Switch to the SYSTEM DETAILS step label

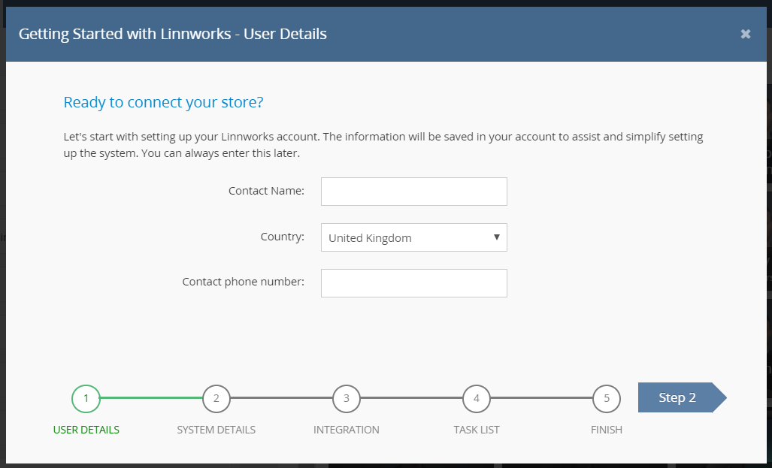pyautogui.click(x=216, y=430)
